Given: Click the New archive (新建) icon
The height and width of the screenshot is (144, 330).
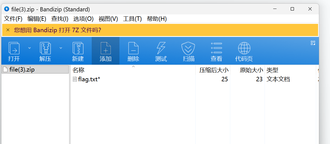Looking at the screenshot, I should 78,49.
